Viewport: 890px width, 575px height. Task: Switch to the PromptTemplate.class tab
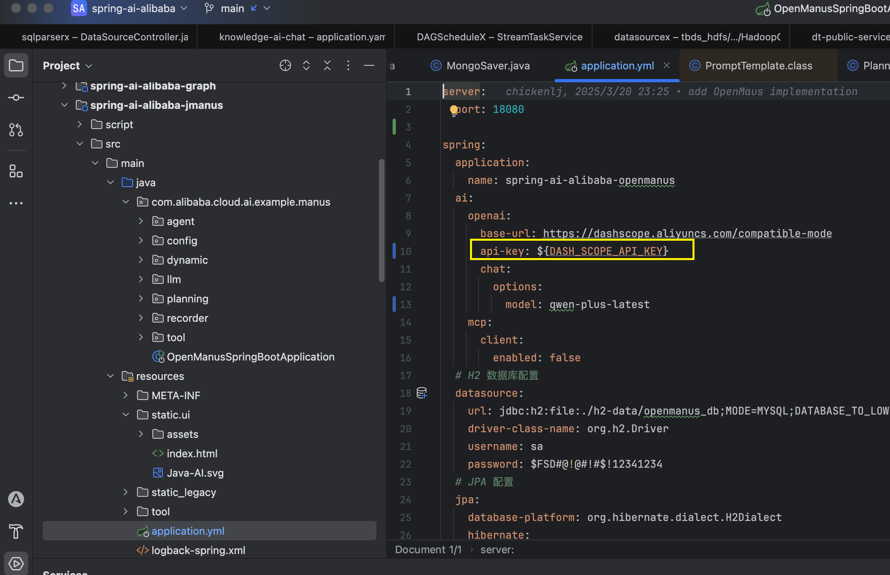coord(759,66)
